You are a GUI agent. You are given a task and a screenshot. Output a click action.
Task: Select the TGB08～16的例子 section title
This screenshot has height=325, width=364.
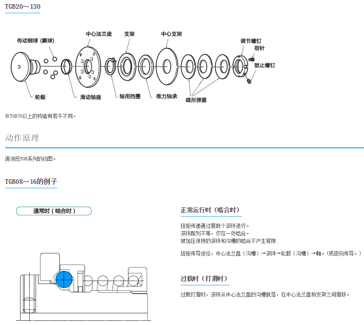click(31, 182)
